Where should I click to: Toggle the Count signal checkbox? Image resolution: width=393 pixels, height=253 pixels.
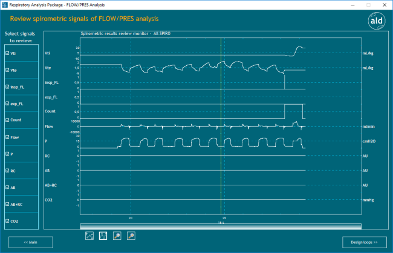[x=7, y=121]
